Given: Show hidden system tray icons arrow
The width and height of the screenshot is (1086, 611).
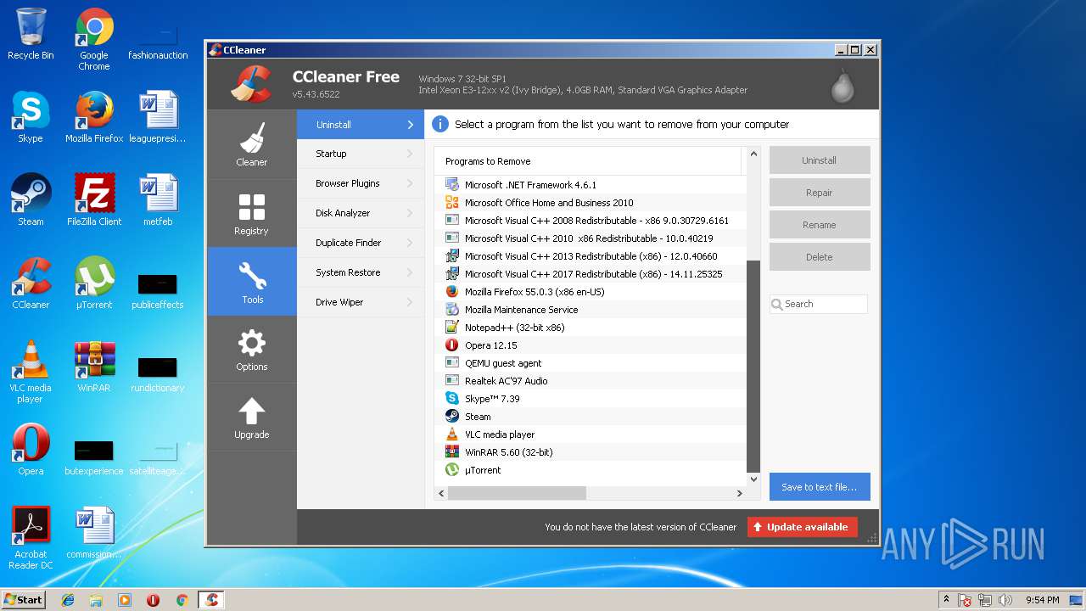Looking at the screenshot, I should point(945,600).
